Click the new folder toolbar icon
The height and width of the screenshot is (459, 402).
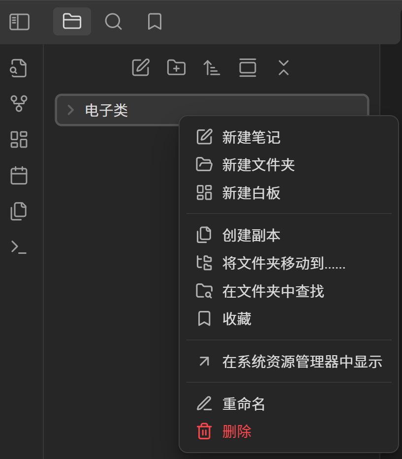(x=176, y=67)
